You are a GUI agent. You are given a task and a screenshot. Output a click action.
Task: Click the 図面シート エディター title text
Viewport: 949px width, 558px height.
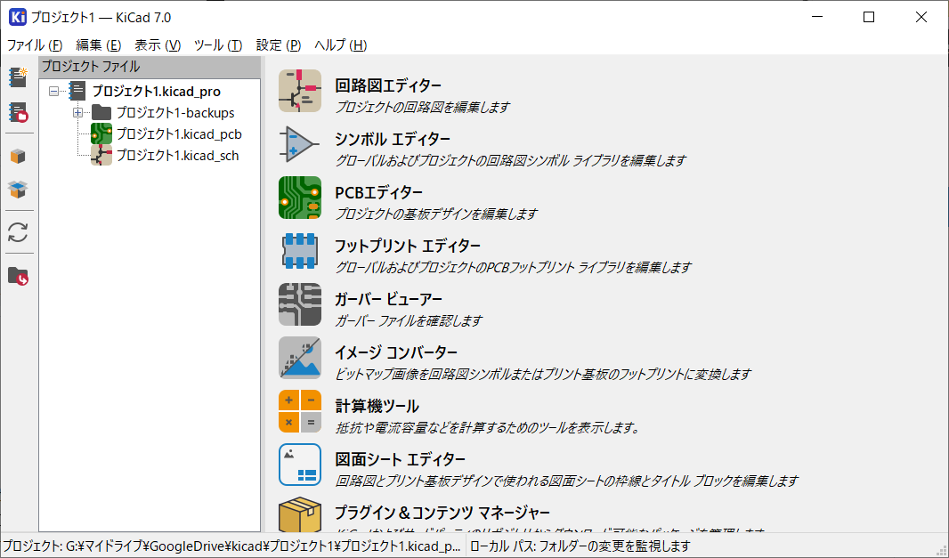pos(400,458)
